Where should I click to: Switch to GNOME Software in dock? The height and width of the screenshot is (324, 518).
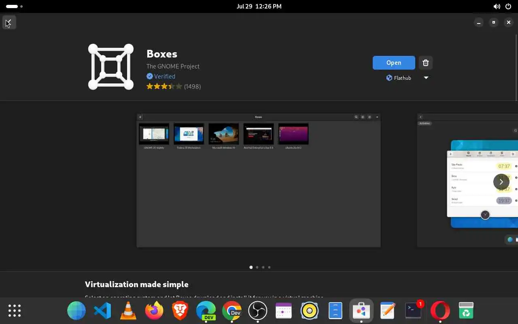coord(361,311)
